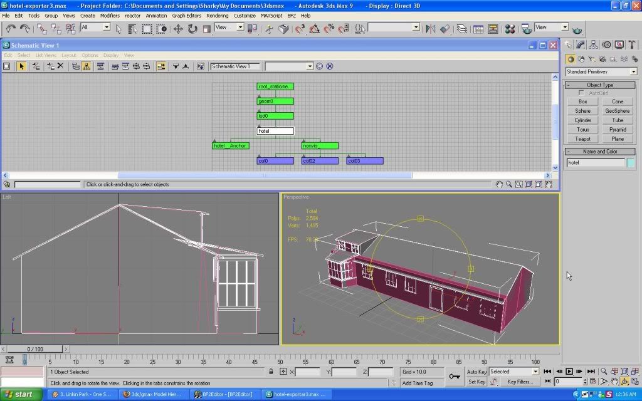Open the Utilities hammer panel
The height and width of the screenshot is (401, 642).
click(x=631, y=44)
